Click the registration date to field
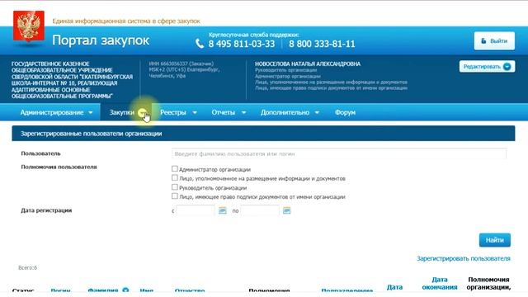The image size is (528, 297). (x=260, y=211)
